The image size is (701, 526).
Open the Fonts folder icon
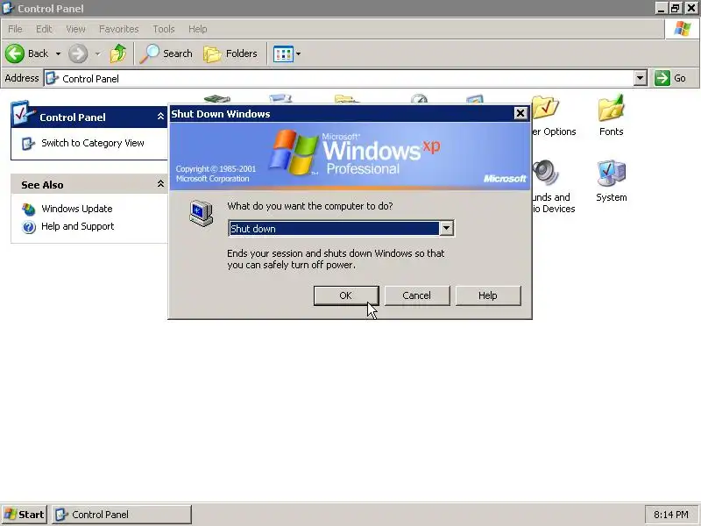(611, 108)
